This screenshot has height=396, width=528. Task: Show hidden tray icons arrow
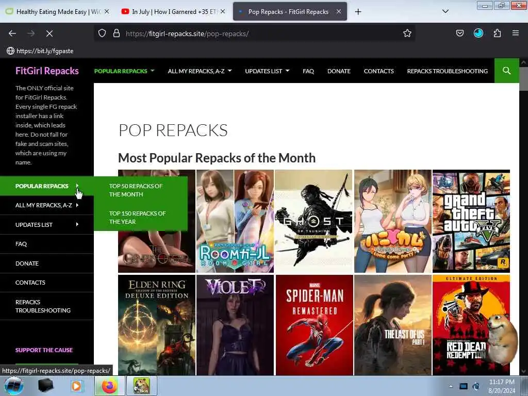(x=451, y=386)
